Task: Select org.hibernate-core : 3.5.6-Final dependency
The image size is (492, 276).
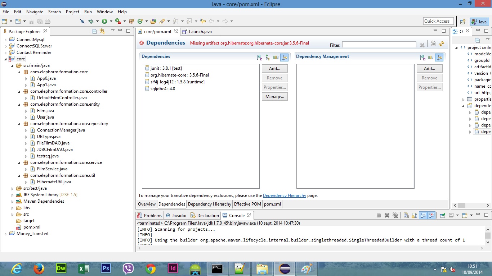Action: tap(177, 75)
